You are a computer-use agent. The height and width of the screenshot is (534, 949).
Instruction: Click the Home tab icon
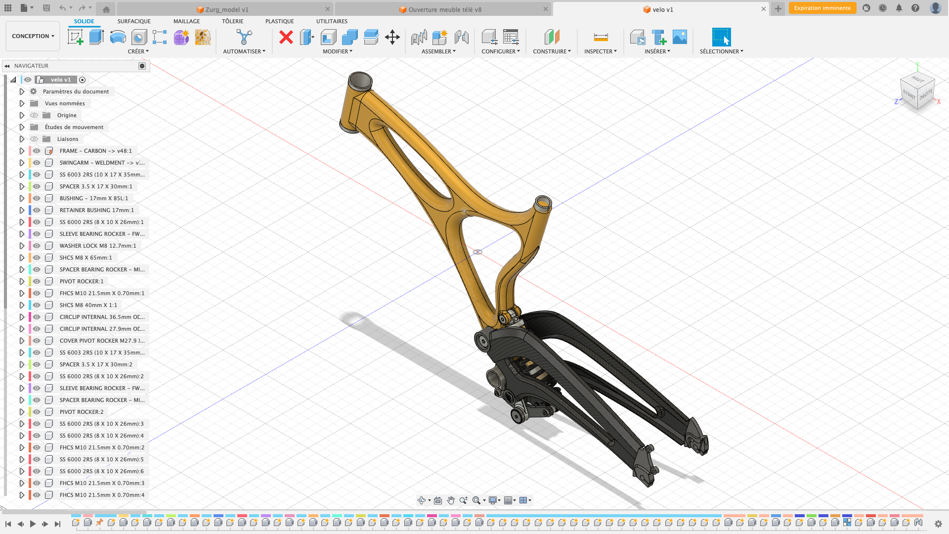(x=106, y=9)
